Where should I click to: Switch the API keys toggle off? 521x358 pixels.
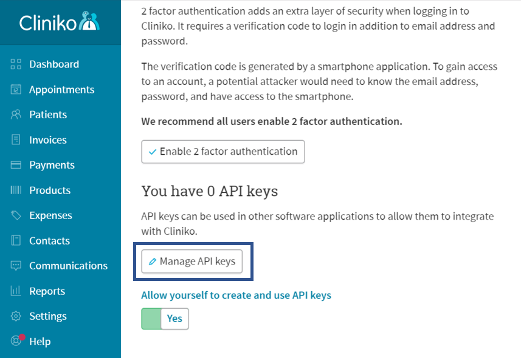[164, 319]
